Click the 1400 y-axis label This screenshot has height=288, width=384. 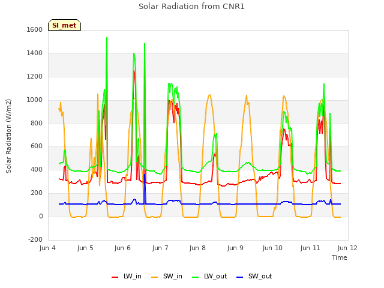pos(35,53)
